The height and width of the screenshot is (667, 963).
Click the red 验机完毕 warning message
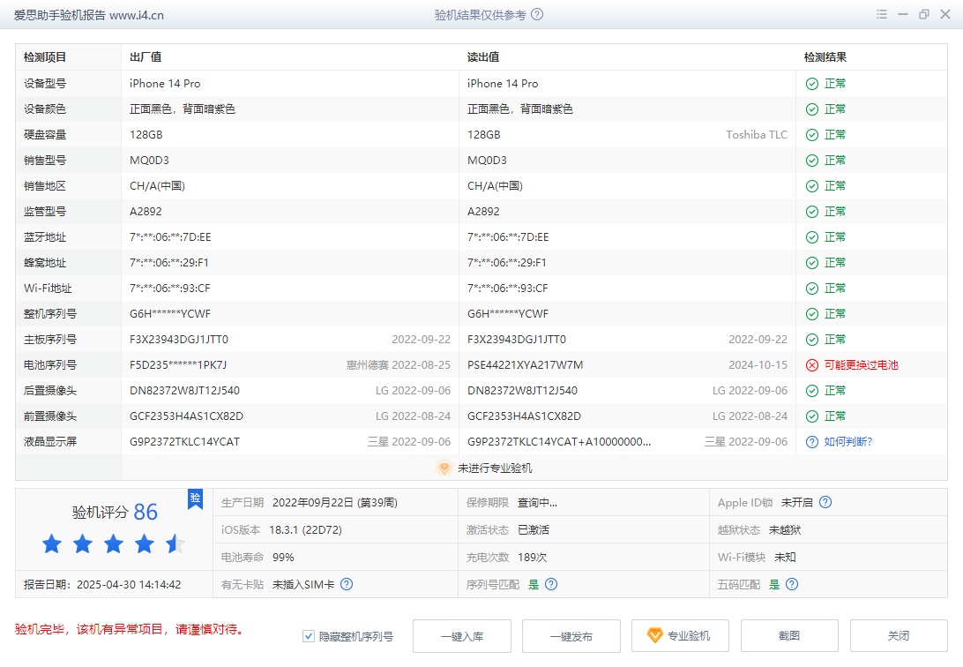130,630
